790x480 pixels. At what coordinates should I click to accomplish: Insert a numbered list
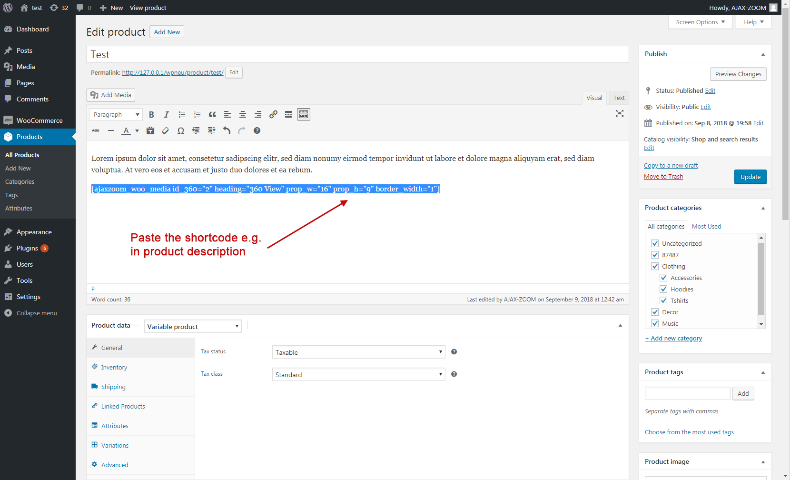tap(197, 114)
